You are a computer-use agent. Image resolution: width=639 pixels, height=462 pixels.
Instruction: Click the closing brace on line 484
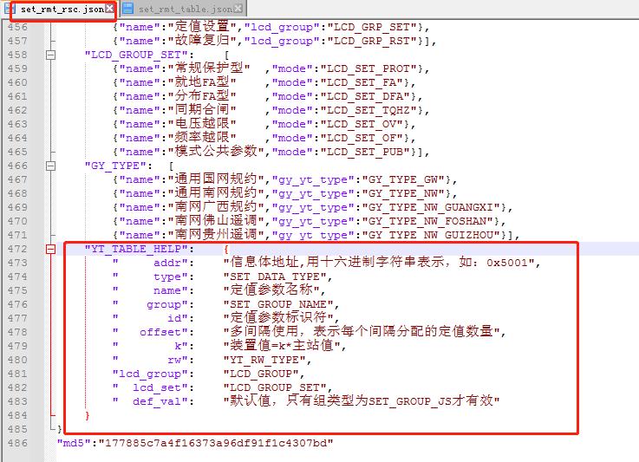(x=87, y=415)
